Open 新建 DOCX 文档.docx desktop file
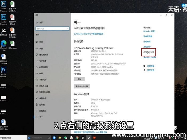This screenshot has width=187, height=140. coord(3,59)
